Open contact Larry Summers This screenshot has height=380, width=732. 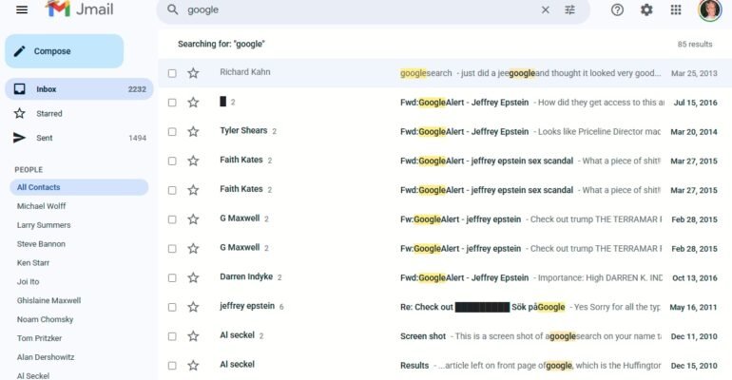pos(44,225)
